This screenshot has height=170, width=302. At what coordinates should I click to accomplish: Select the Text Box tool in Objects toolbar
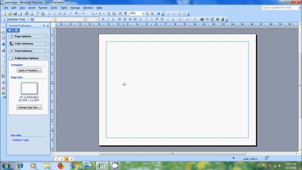pyautogui.click(x=3, y=33)
